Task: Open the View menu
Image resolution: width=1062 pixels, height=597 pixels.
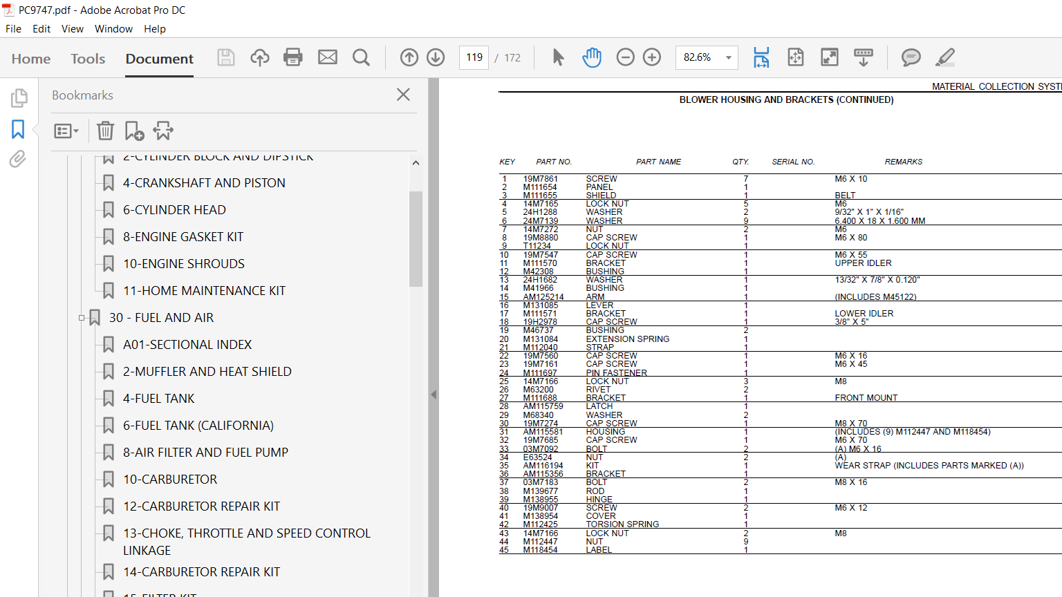Action: (x=73, y=29)
